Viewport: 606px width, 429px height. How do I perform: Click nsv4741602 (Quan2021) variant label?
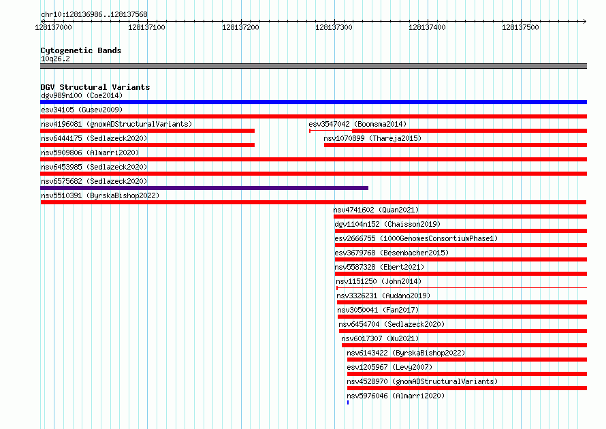[376, 210]
